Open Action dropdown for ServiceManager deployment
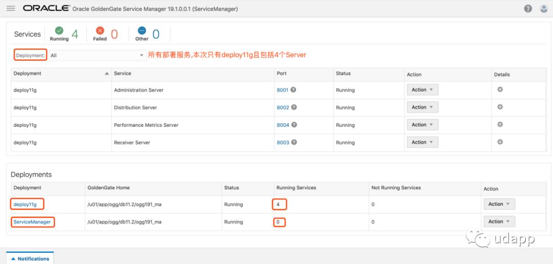The image size is (553, 264). [499, 222]
